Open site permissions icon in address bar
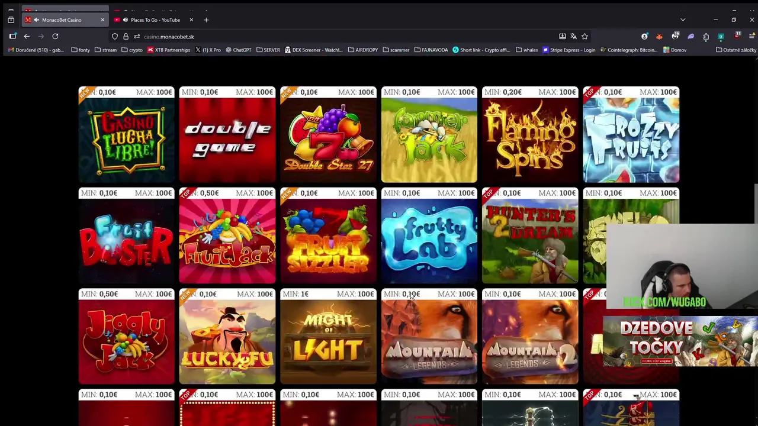The image size is (758, 426). coord(136,37)
